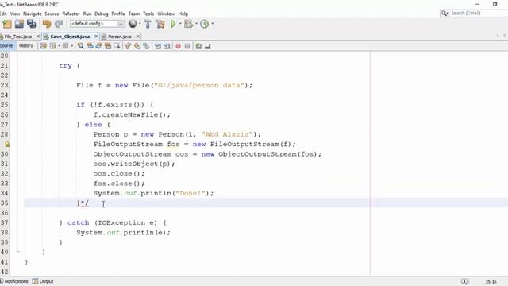The image size is (508, 286).
Task: Jump to the Previous Bookmark
Action: pyautogui.click(x=129, y=46)
